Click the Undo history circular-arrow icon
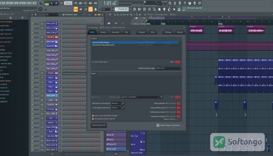Viewport: 273px width, 156px height. (x=170, y=3)
